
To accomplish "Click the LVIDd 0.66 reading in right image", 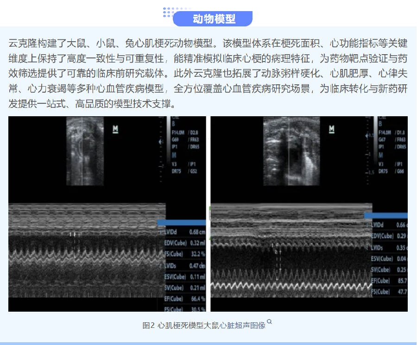I will point(389,225).
